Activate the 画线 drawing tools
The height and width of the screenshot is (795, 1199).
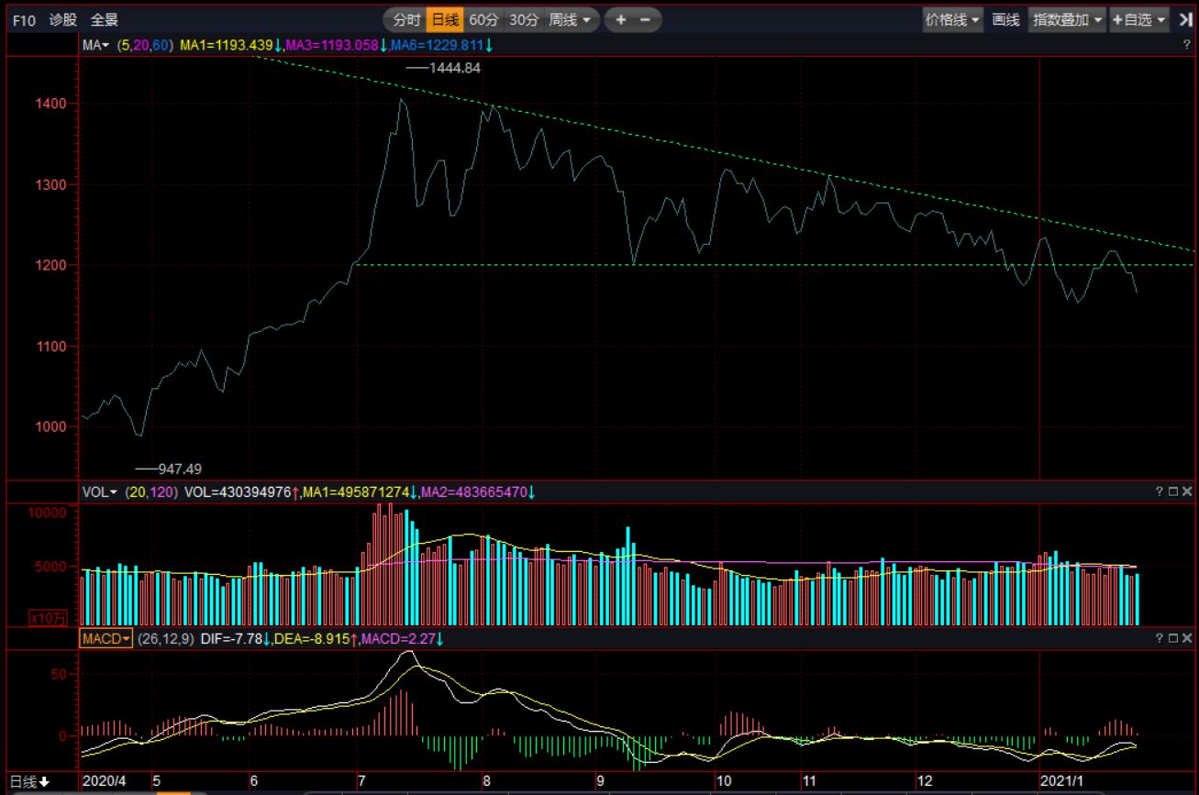pyautogui.click(x=1005, y=19)
